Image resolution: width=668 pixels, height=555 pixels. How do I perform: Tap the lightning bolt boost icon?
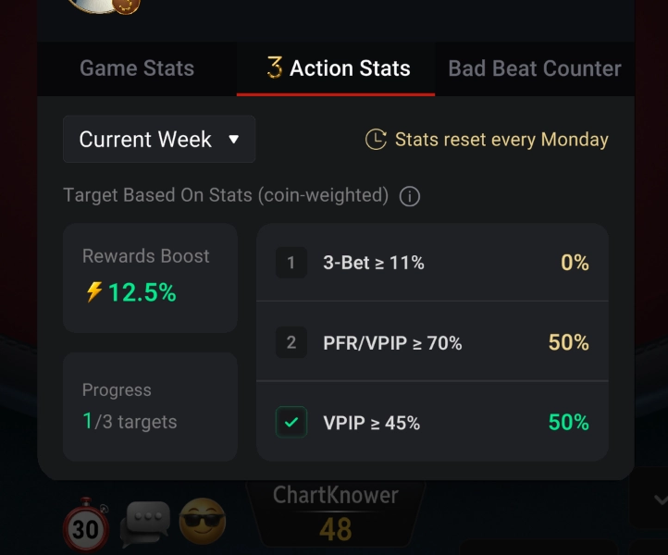coord(94,292)
